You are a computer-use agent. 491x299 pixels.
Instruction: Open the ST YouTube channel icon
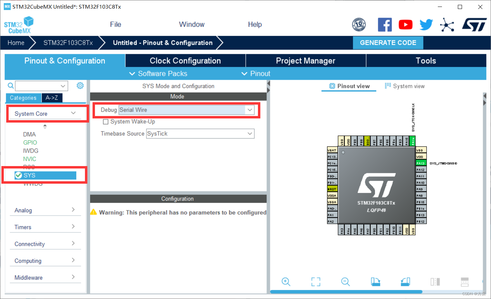[x=406, y=25]
